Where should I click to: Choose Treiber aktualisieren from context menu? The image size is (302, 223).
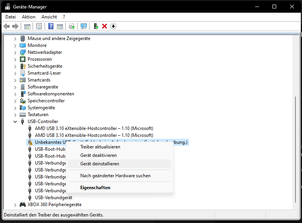[119, 147]
